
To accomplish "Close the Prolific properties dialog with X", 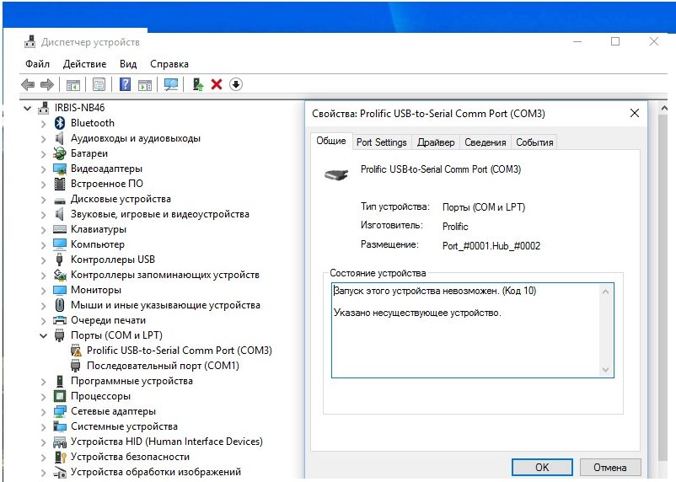I will (635, 114).
